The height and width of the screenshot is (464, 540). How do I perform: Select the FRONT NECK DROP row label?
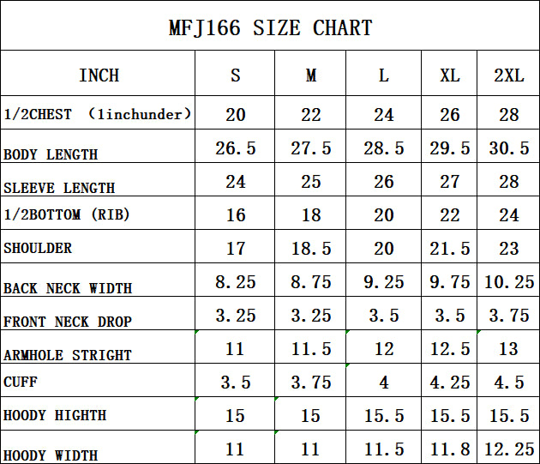point(68,322)
